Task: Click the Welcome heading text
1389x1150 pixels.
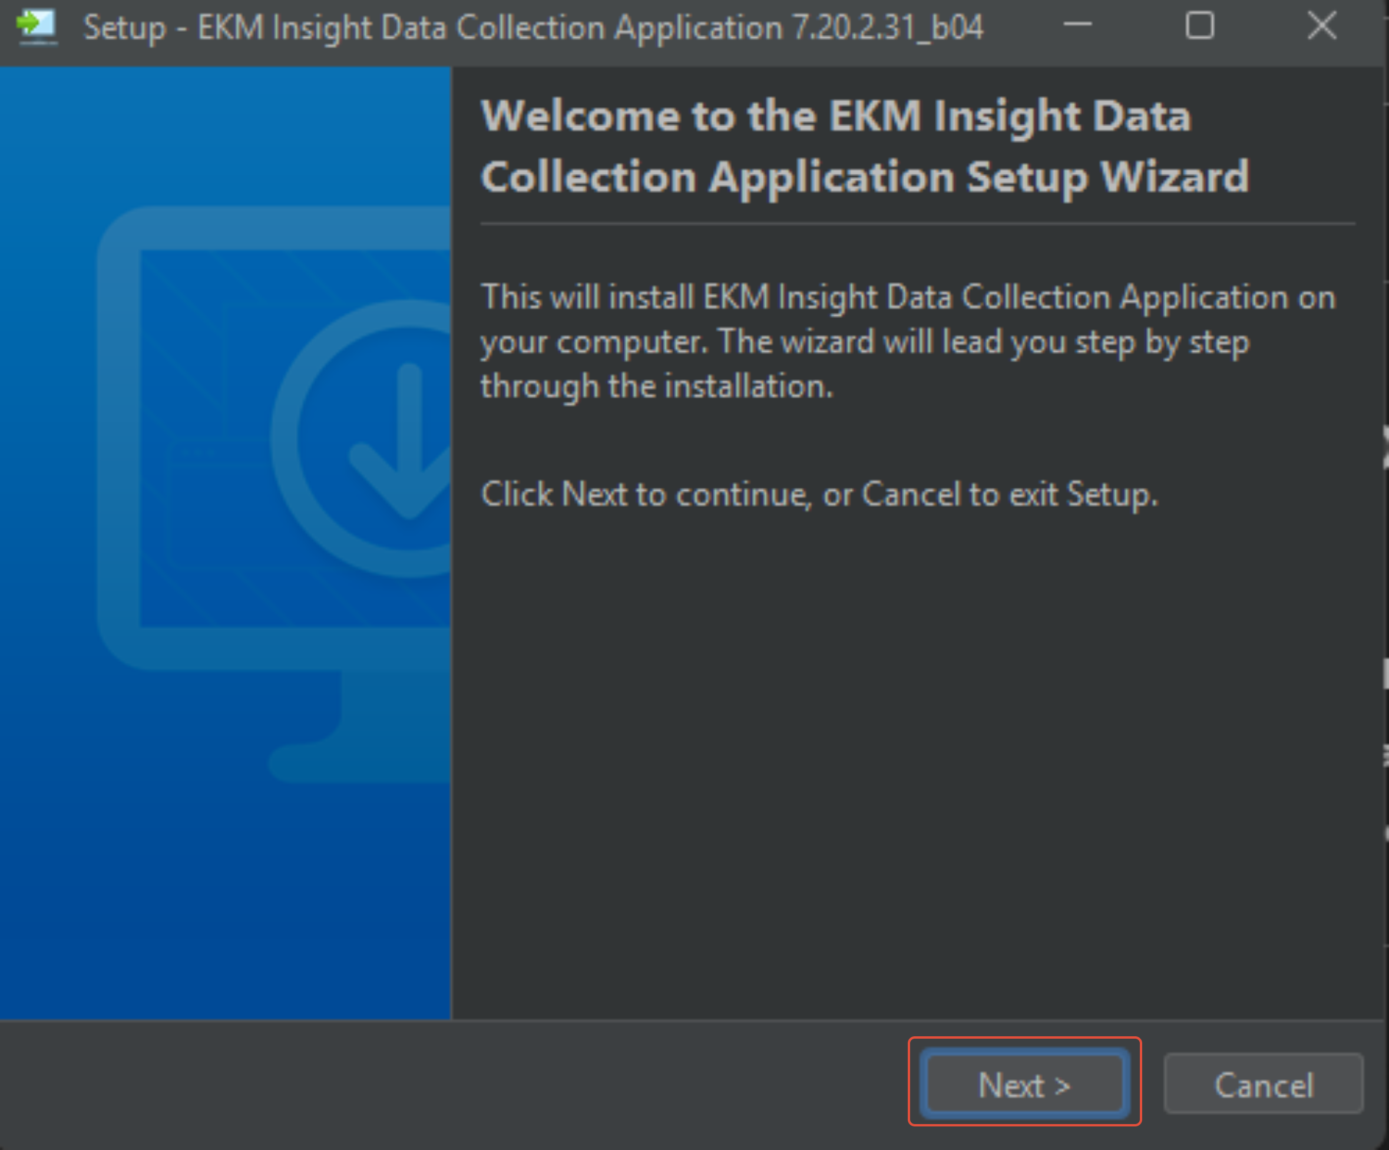Action: coord(860,146)
